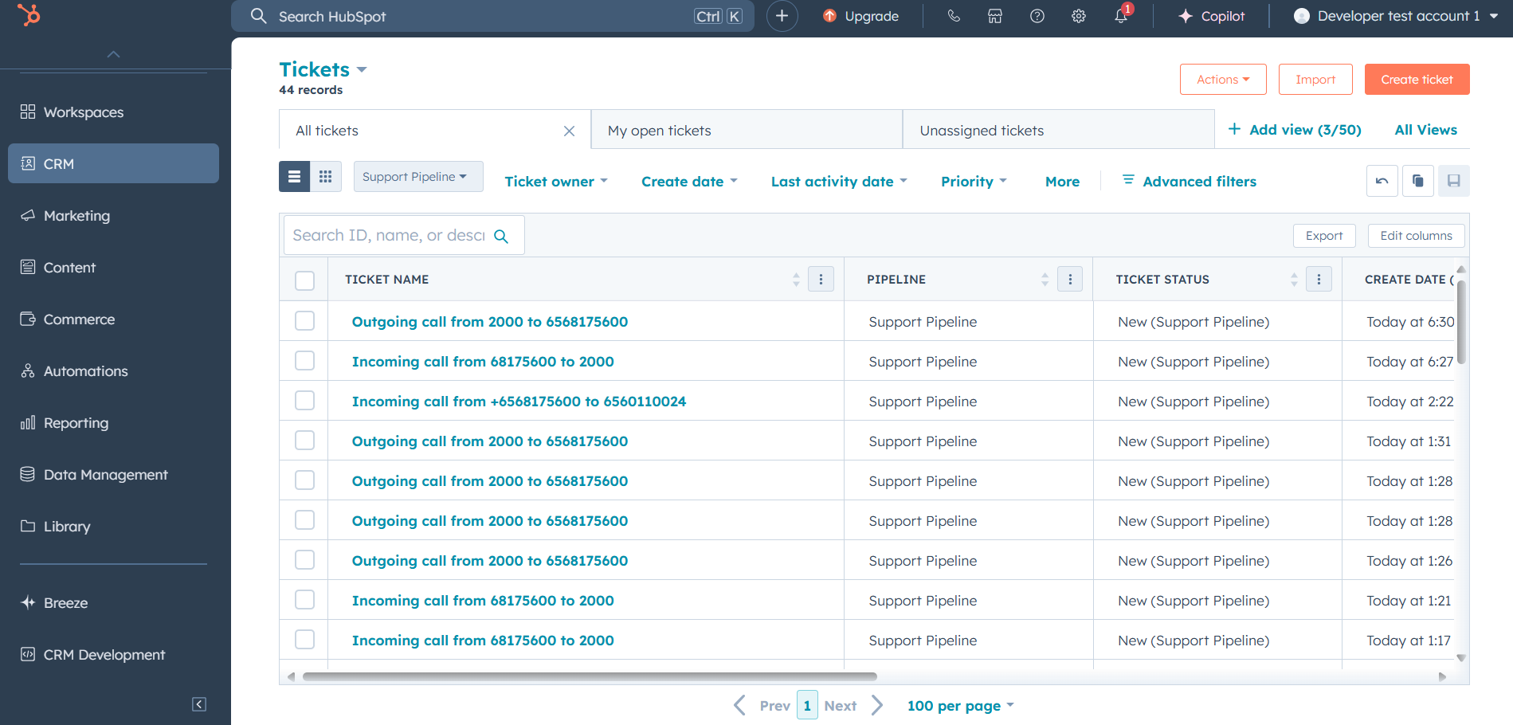Open Reporting in the sidebar
This screenshot has width=1513, height=725.
point(113,423)
